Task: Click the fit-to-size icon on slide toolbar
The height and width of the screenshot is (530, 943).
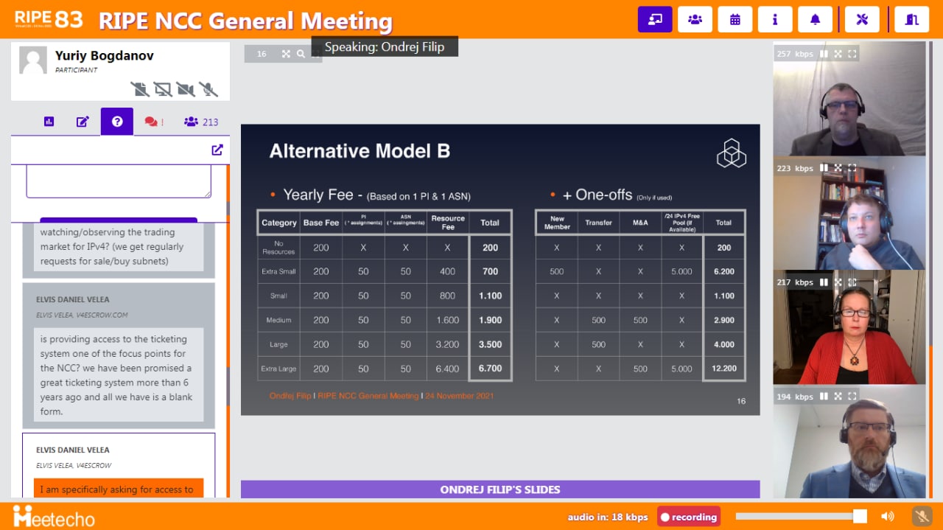Action: click(x=286, y=54)
